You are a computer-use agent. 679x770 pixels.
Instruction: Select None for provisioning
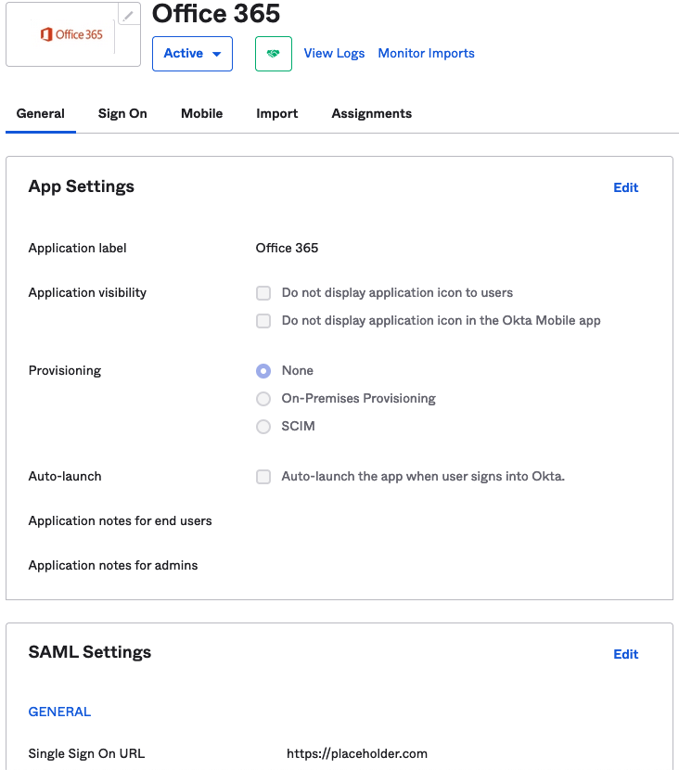(x=263, y=370)
